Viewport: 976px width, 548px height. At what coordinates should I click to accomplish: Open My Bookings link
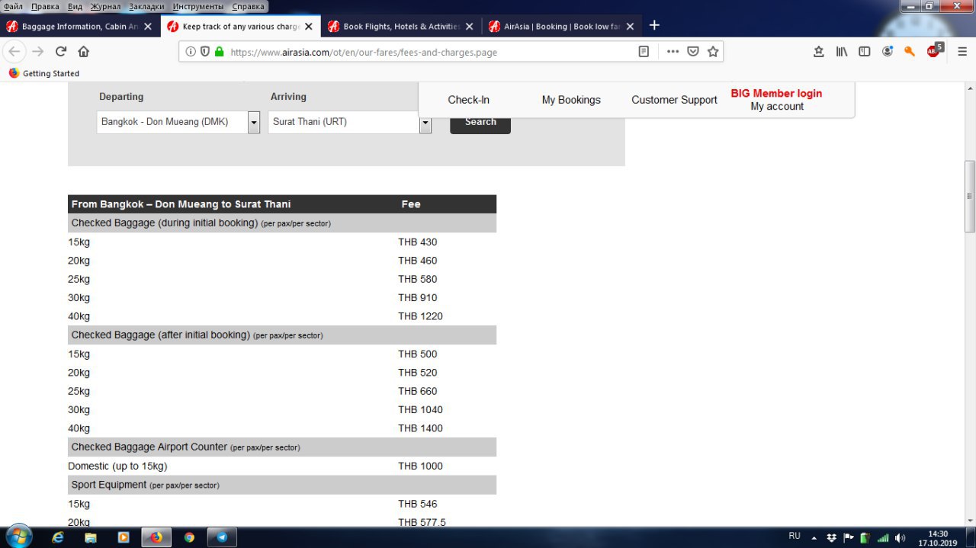coord(571,100)
